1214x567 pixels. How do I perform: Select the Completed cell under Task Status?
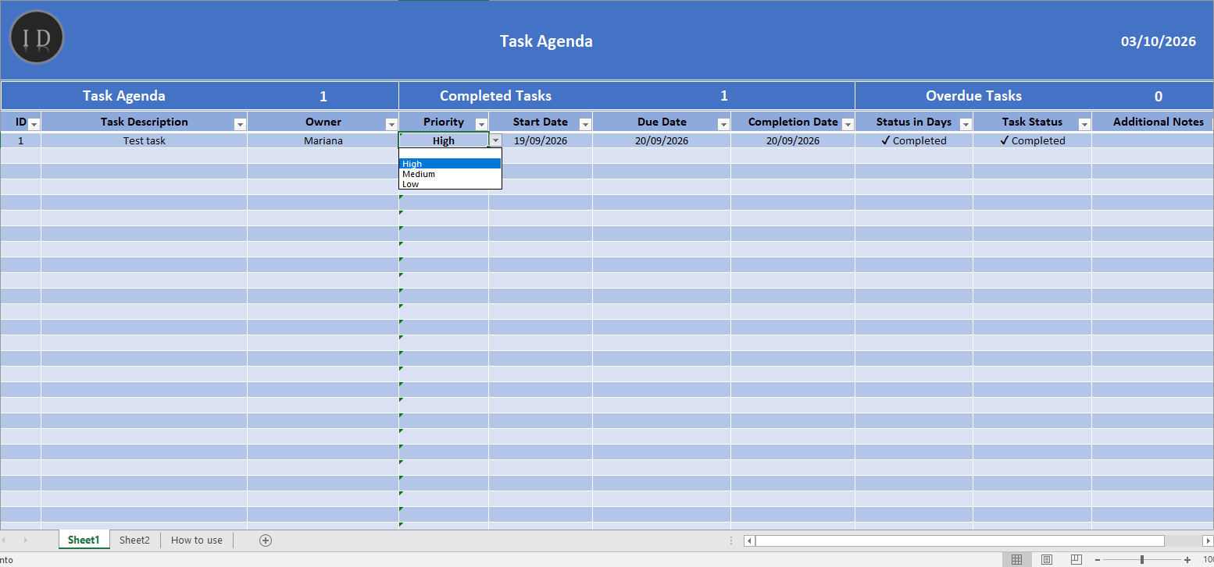[x=1033, y=141]
